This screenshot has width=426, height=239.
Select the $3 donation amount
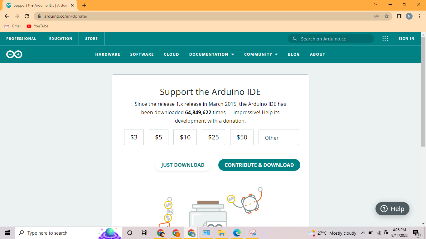click(x=134, y=137)
